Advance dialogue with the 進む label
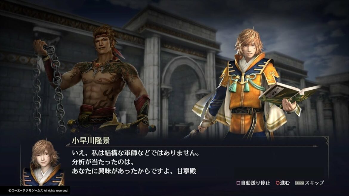Image resolution: width=349 pixels, height=196 pixels. click(x=285, y=183)
